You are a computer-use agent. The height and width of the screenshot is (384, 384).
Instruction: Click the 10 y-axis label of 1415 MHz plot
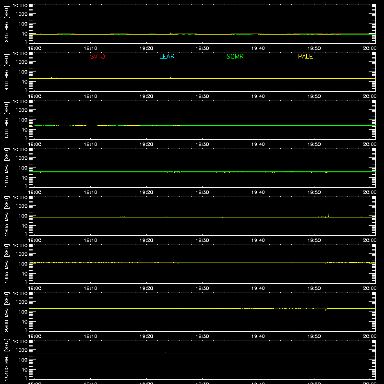(x=24, y=178)
